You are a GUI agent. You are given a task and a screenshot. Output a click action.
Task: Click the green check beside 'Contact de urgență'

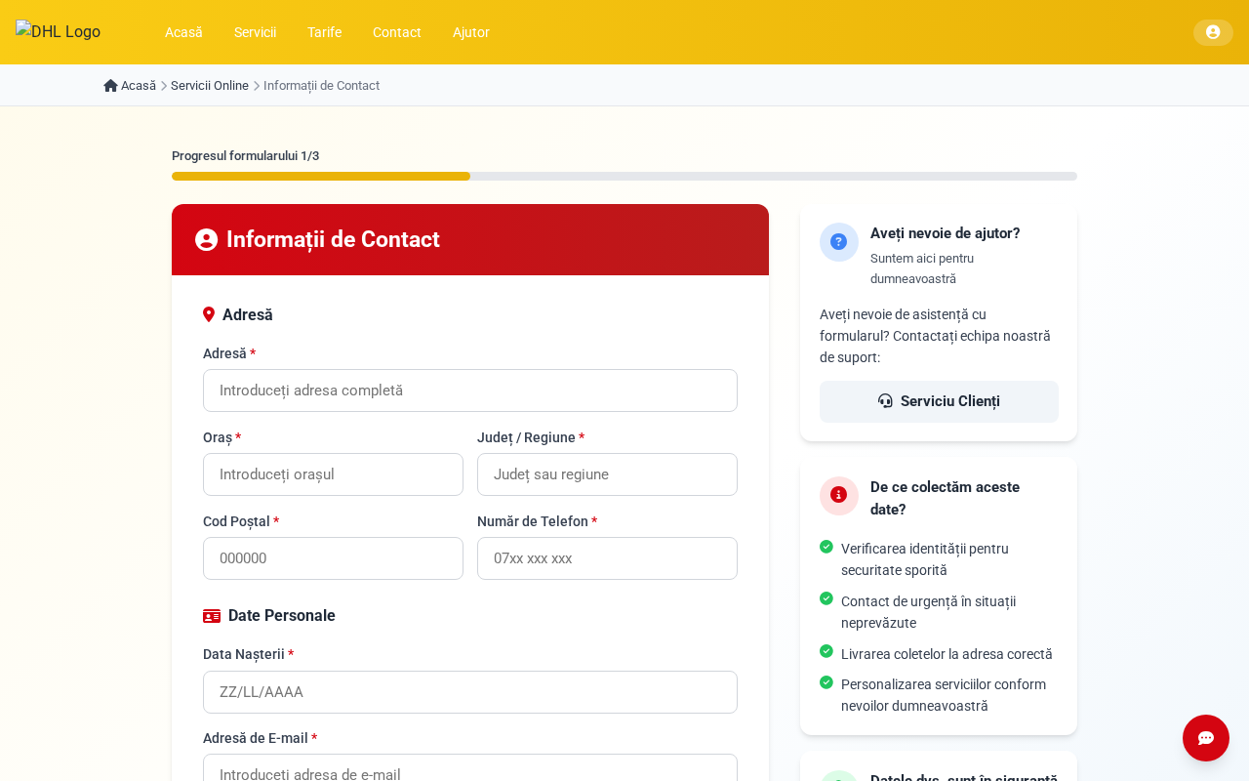pos(826,598)
